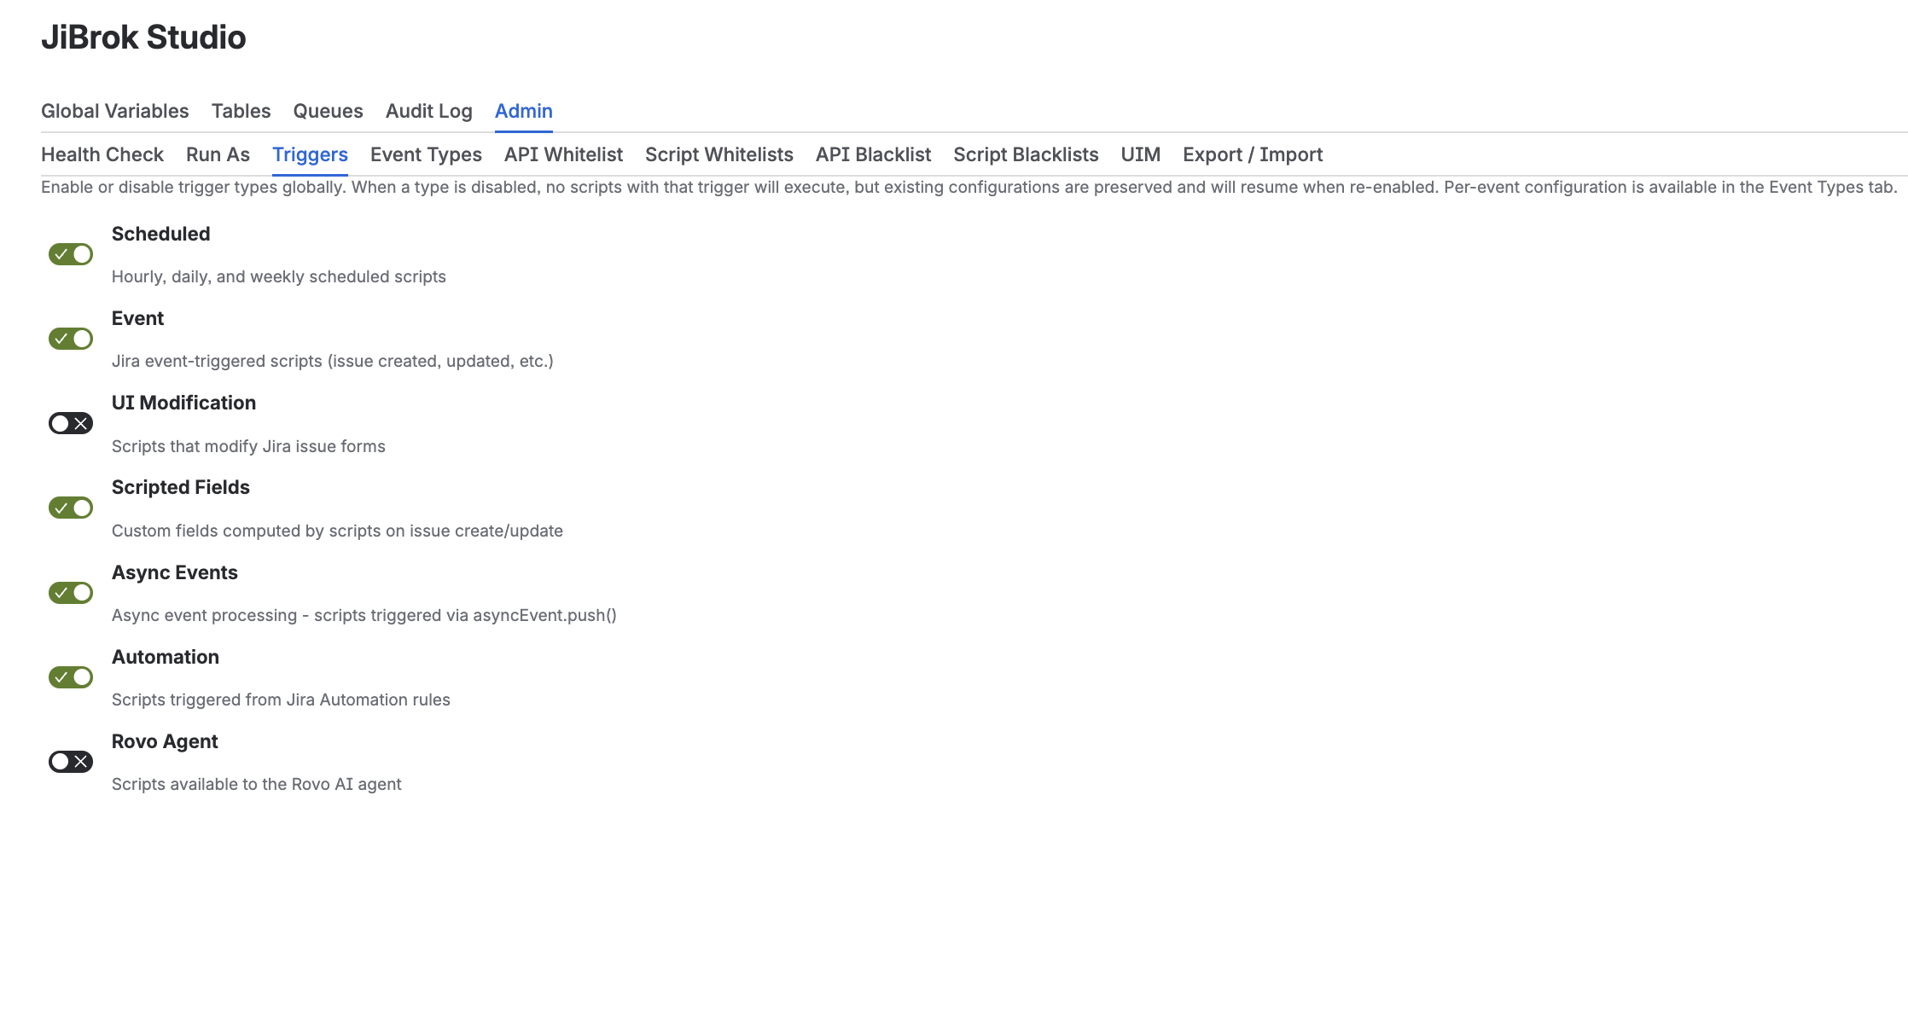
Task: Go to the API Whitelist sub-tab
Action: click(563, 154)
